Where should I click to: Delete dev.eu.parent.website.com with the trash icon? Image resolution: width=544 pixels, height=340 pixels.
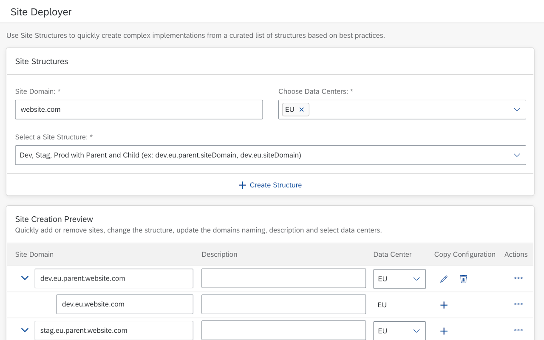[463, 279]
